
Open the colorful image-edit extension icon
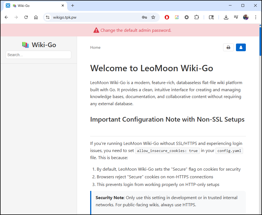(x=177, y=17)
